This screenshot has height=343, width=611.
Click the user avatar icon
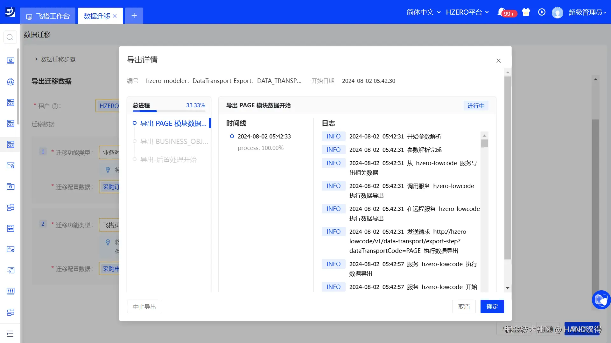click(x=557, y=13)
